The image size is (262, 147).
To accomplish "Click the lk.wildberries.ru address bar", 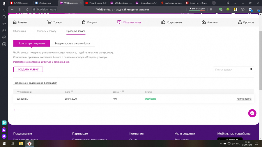I will (x=46, y=10).
